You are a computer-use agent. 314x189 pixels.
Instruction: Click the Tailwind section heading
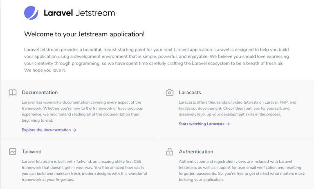click(31, 152)
